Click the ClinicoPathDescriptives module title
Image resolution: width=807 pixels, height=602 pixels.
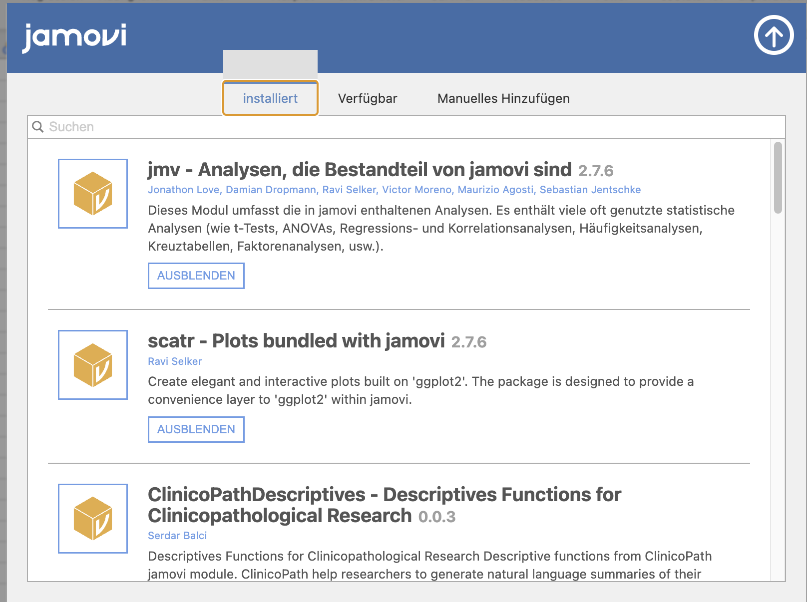[x=385, y=505]
